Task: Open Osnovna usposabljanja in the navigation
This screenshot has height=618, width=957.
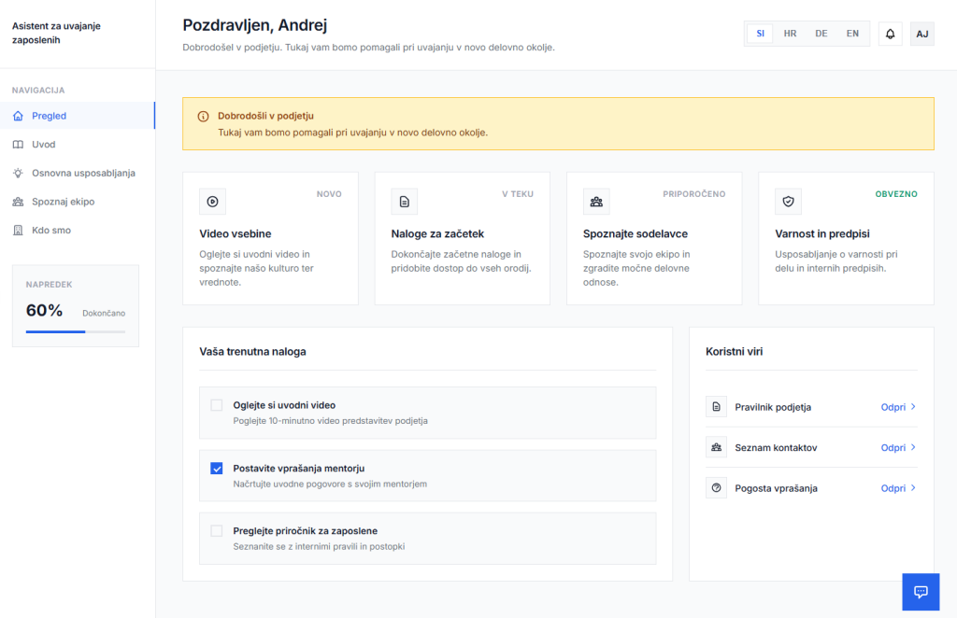Action: [x=83, y=173]
